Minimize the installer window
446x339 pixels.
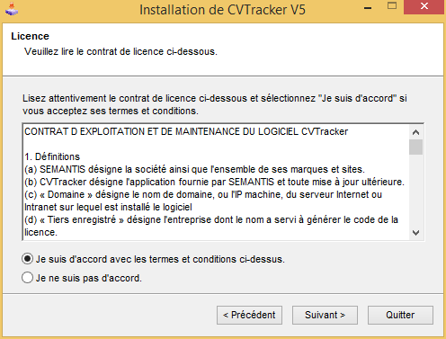click(x=368, y=8)
